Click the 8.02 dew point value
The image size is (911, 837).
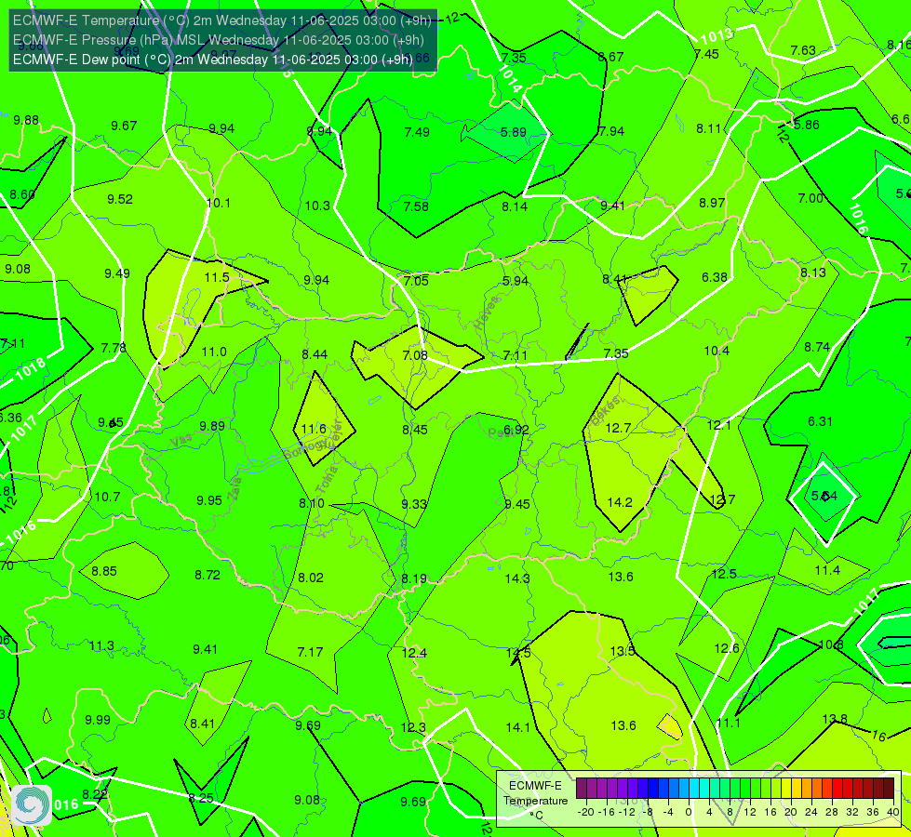310,578
